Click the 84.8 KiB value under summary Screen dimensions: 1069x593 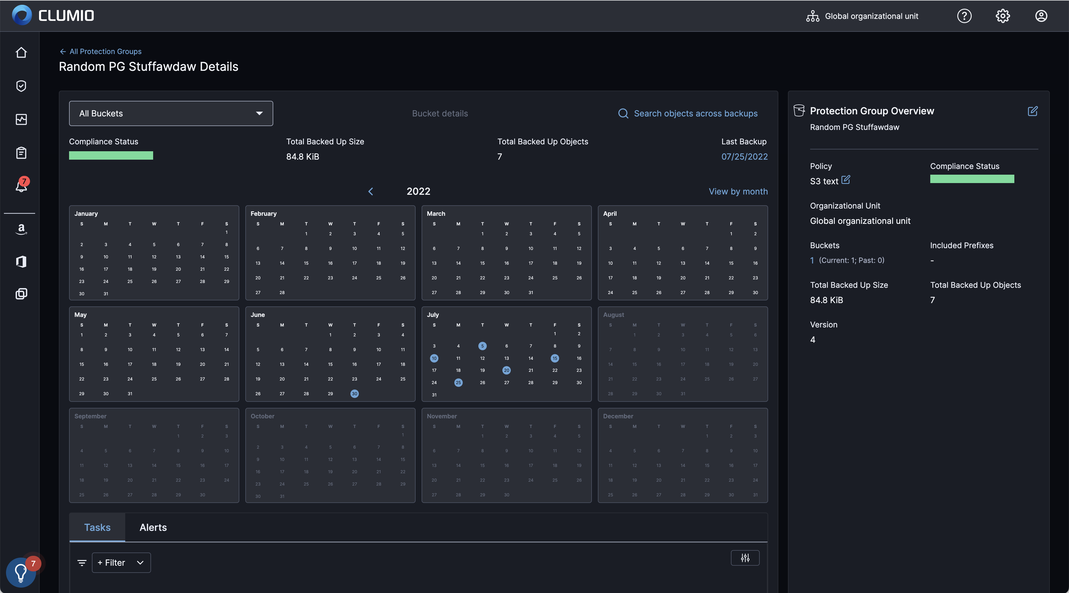click(x=302, y=157)
